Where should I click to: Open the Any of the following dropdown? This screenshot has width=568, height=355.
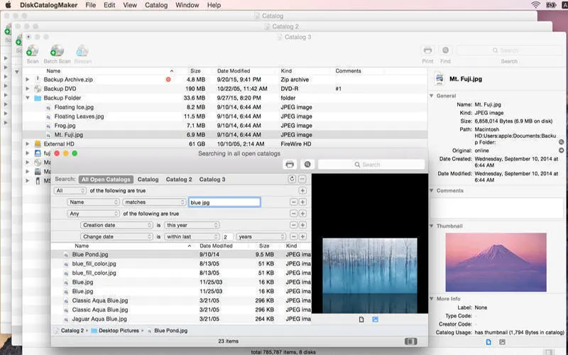(x=93, y=214)
